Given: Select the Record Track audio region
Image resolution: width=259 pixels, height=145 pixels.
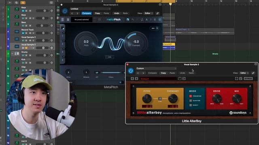Looking at the screenshot, I should 205,31.
